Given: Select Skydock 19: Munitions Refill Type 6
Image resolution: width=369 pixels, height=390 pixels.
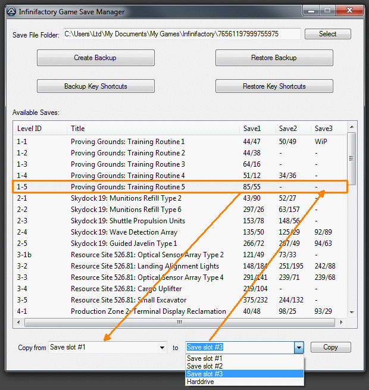Looking at the screenshot, I should point(180,210).
